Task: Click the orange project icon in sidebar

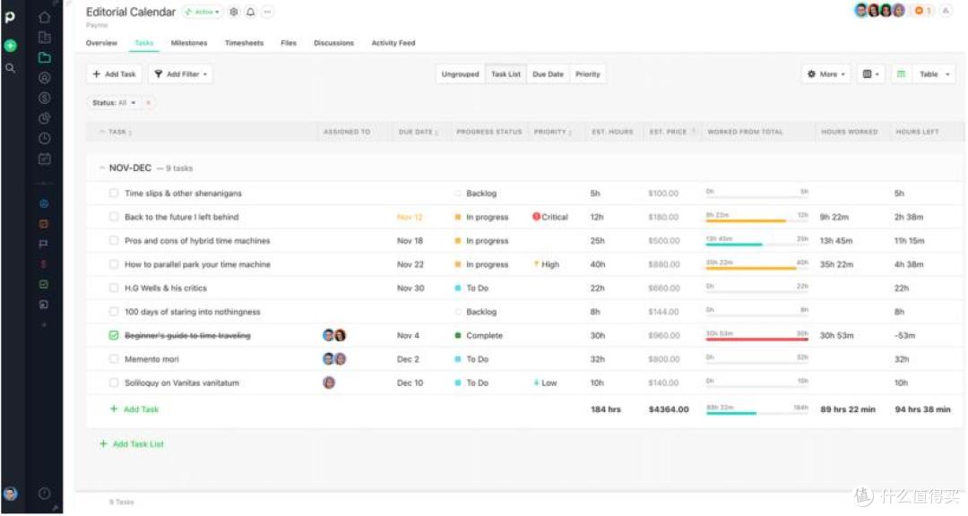Action: pos(44,224)
